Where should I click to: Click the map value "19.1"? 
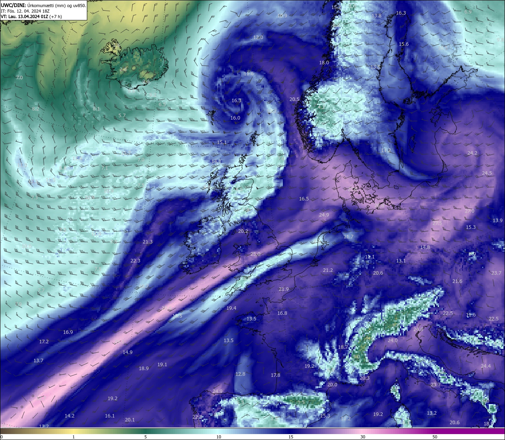coord(162,365)
